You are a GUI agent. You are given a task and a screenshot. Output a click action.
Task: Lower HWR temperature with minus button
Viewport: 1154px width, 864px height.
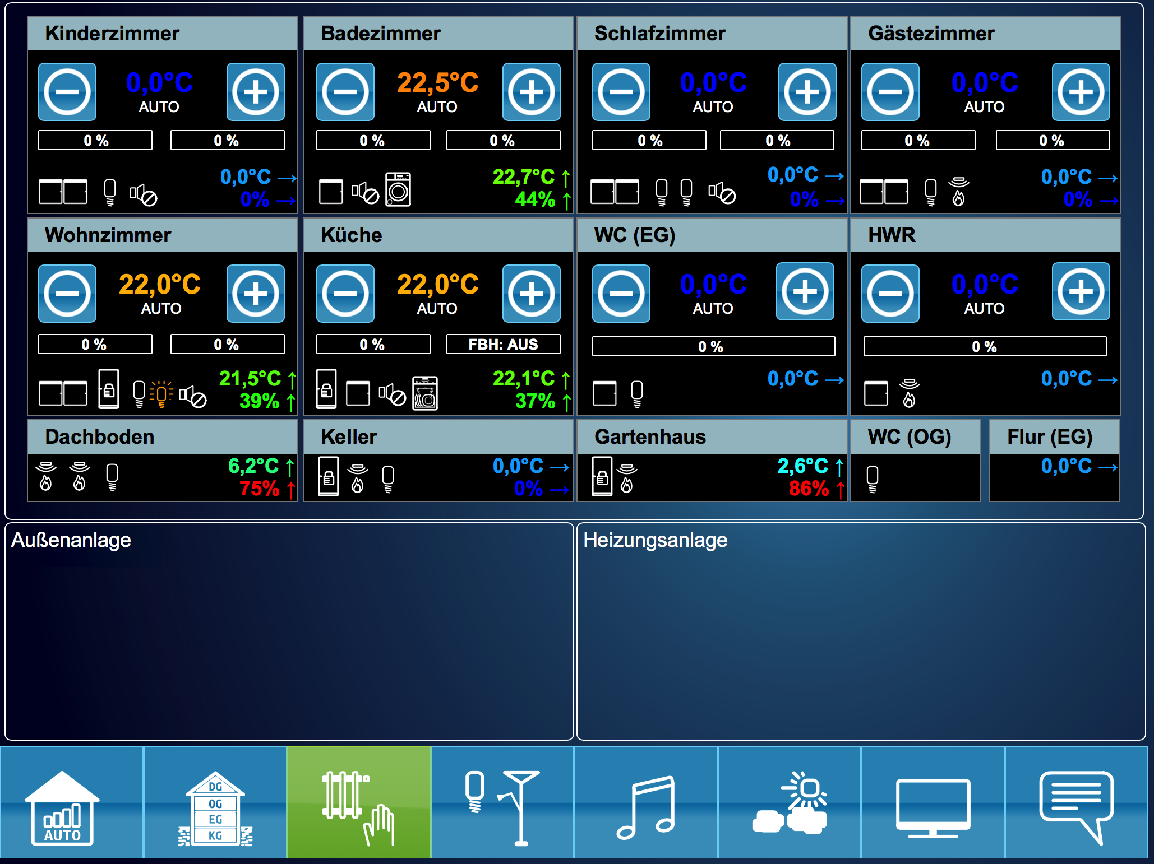(890, 294)
